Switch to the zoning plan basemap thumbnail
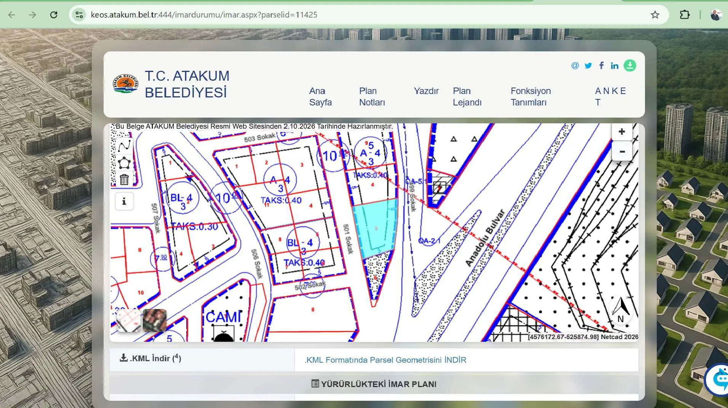 [x=128, y=320]
